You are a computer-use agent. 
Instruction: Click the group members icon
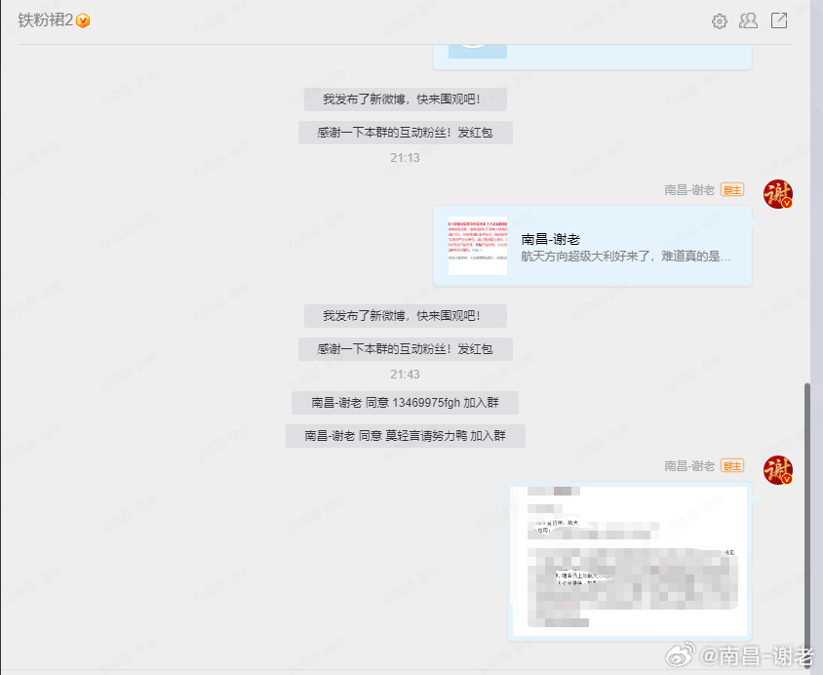pyautogui.click(x=748, y=20)
